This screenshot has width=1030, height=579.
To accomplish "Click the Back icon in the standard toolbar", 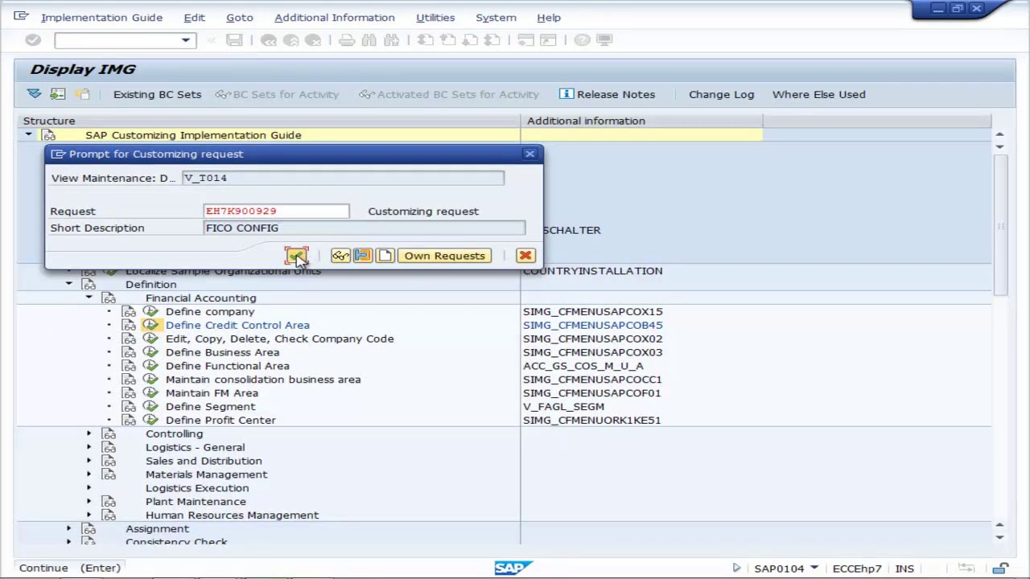I will (x=269, y=40).
